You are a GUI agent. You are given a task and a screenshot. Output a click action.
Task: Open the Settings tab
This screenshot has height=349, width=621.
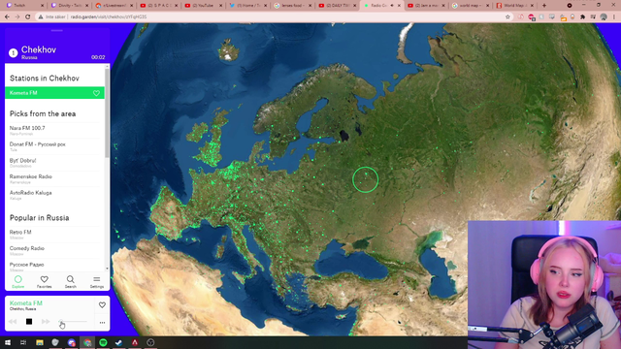click(x=97, y=281)
